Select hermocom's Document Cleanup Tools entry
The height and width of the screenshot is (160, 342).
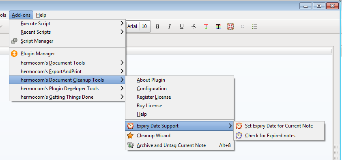tap(67, 80)
